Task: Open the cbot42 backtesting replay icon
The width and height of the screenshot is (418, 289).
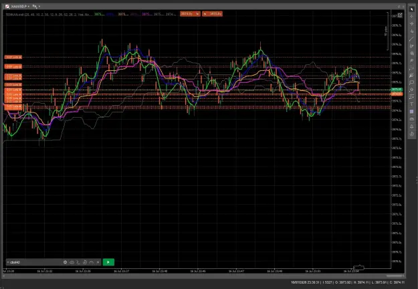Action: tap(85, 262)
